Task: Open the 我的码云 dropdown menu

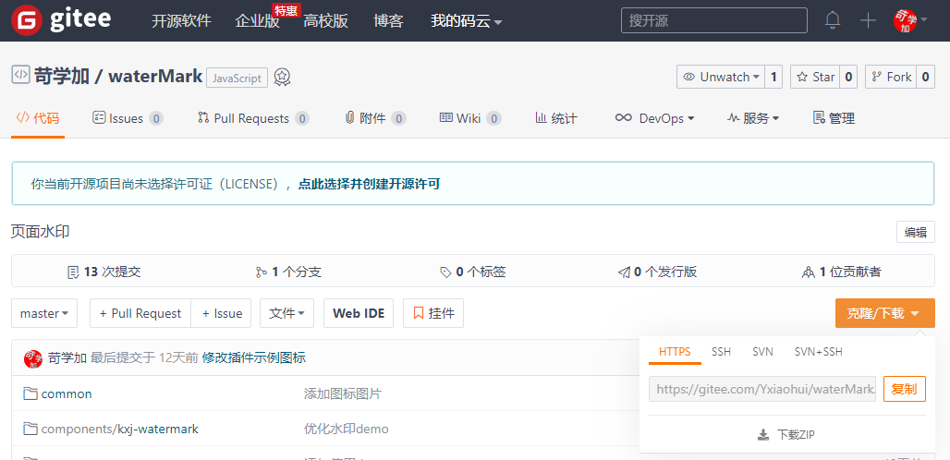Action: coord(466,21)
